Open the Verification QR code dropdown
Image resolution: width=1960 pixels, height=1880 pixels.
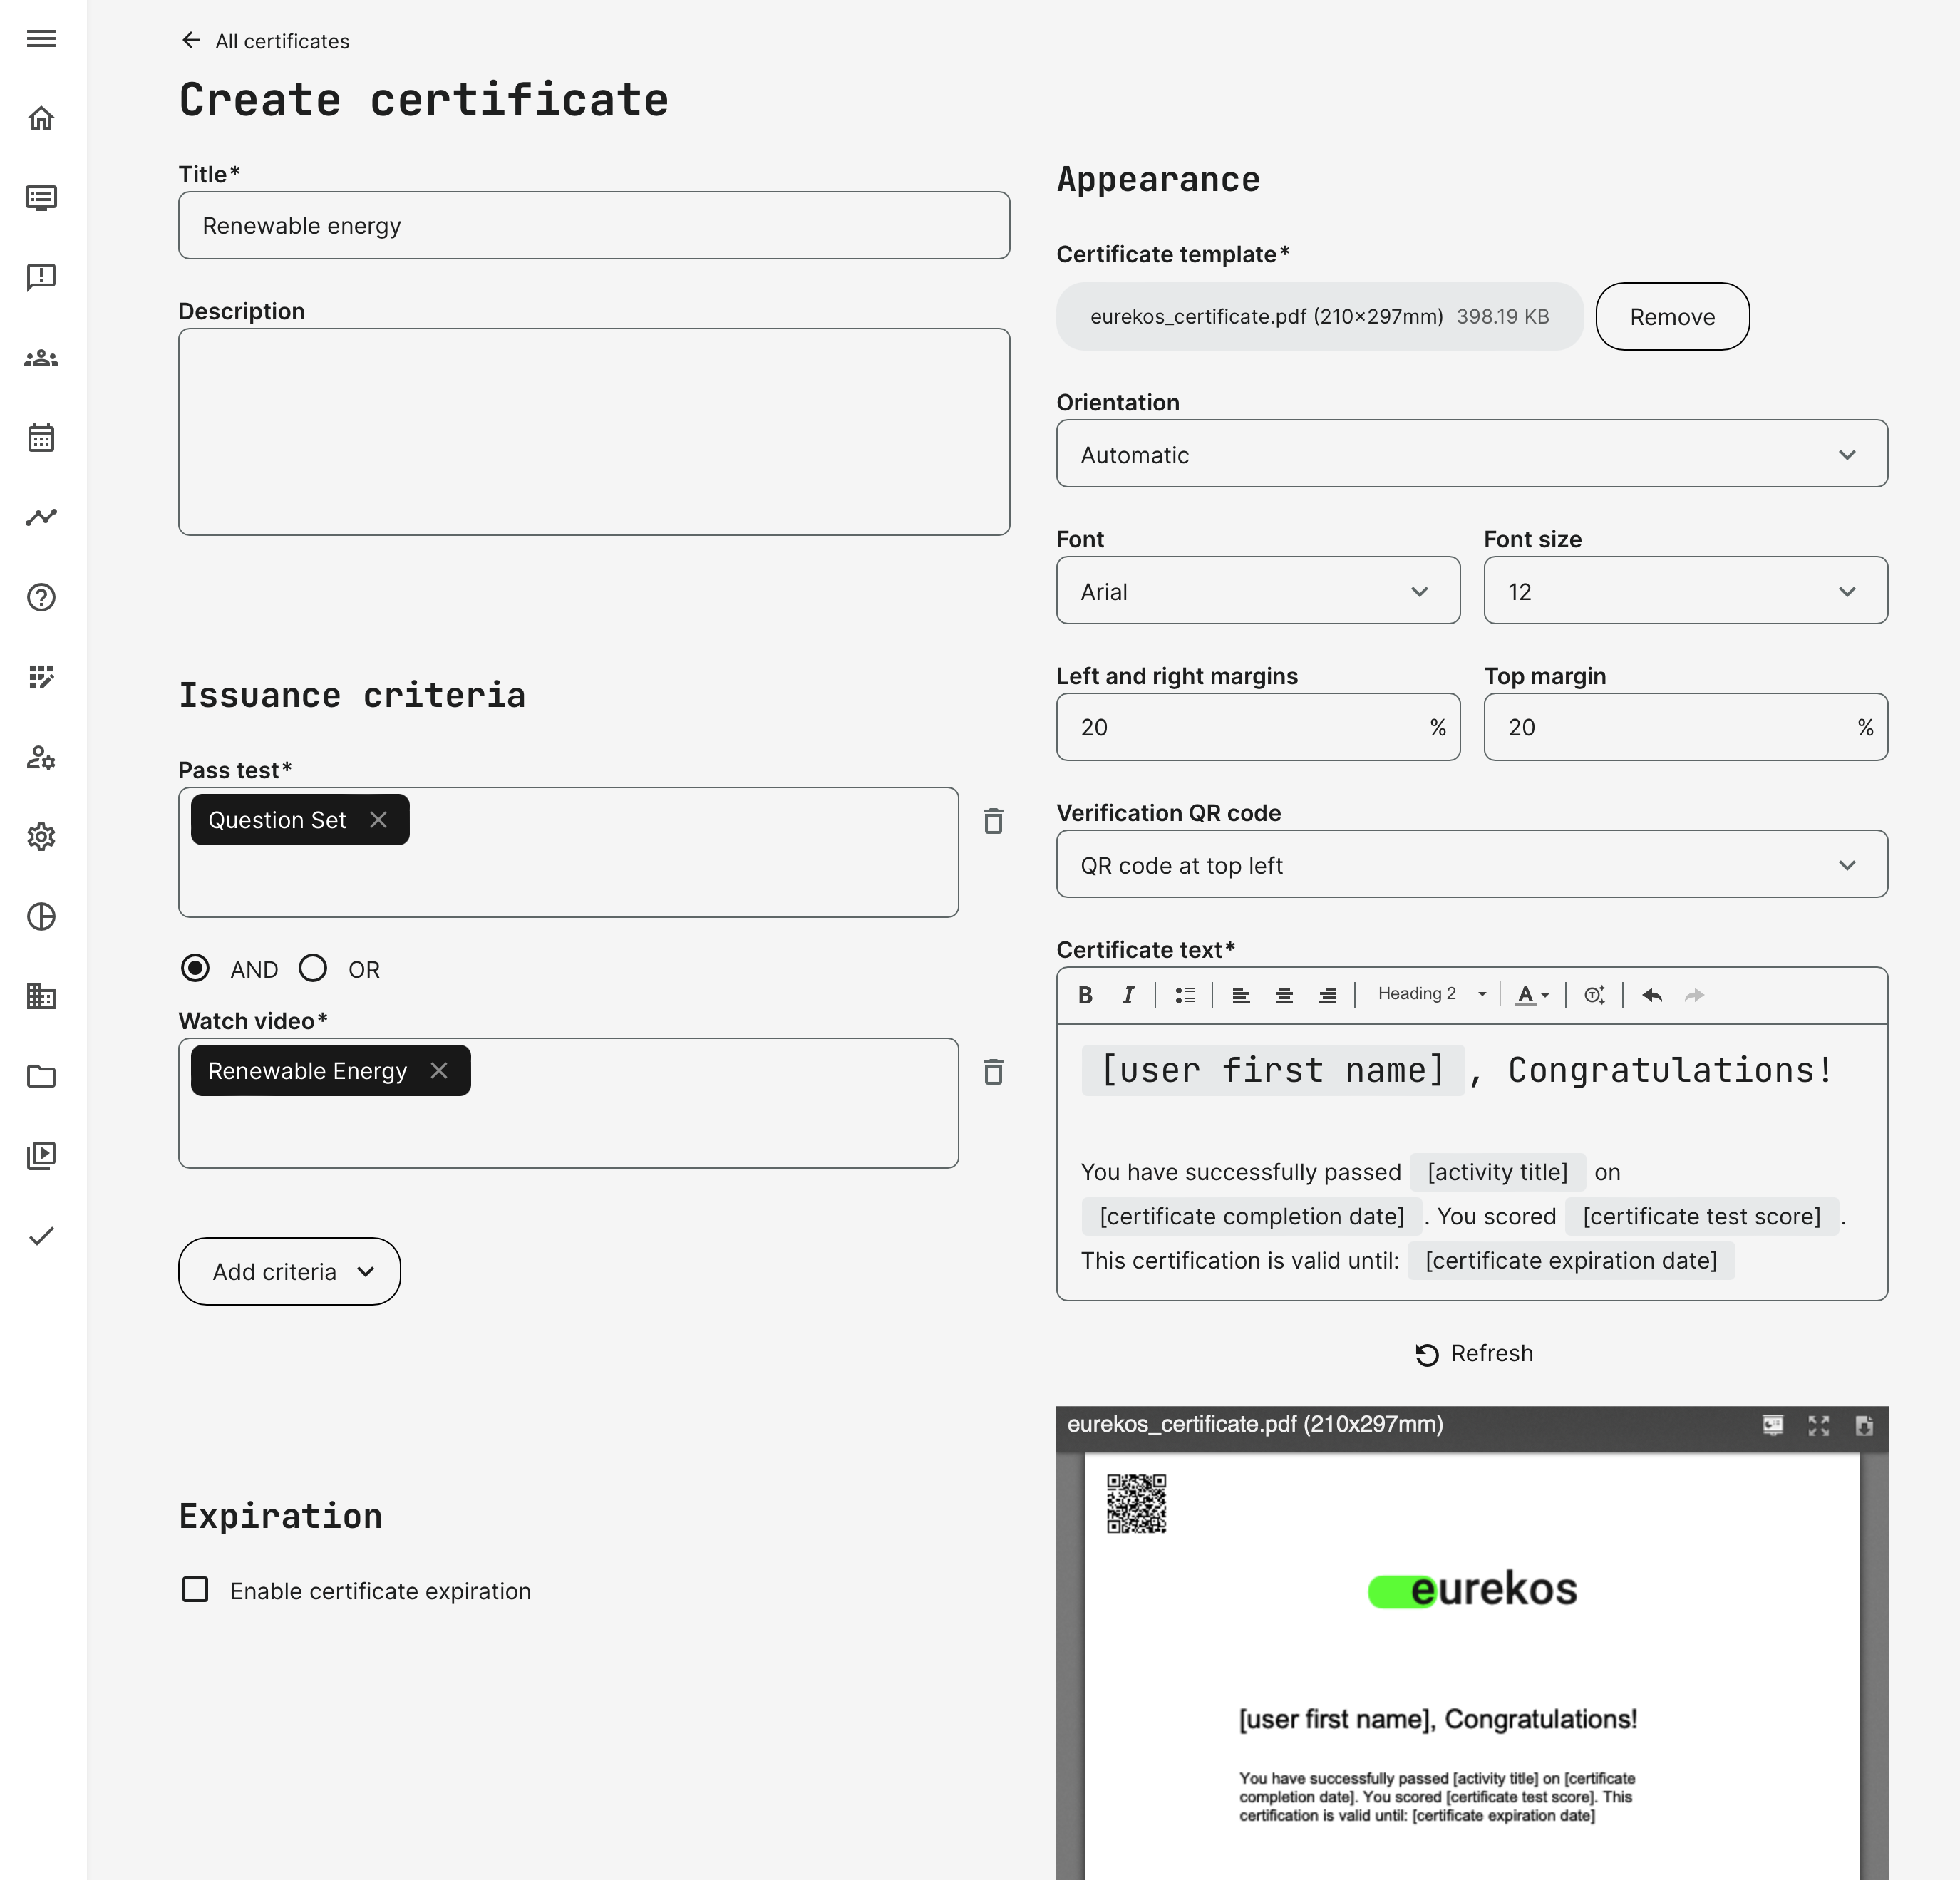tap(1471, 865)
